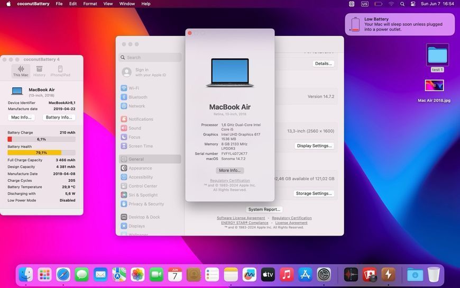
Task: Open App Store from the Dock
Action: 306,275
